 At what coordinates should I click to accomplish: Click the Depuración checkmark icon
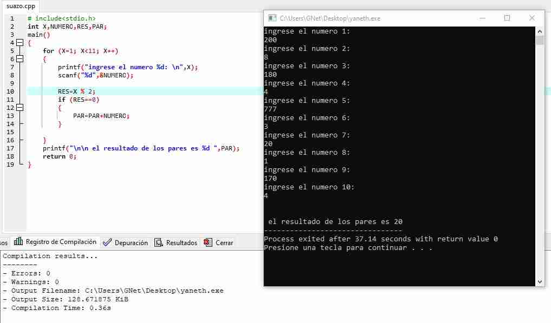pyautogui.click(x=107, y=242)
